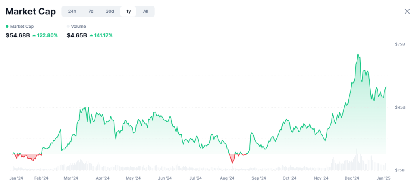Click the Mar '24 axis label
The height and width of the screenshot is (188, 414).
pos(71,178)
